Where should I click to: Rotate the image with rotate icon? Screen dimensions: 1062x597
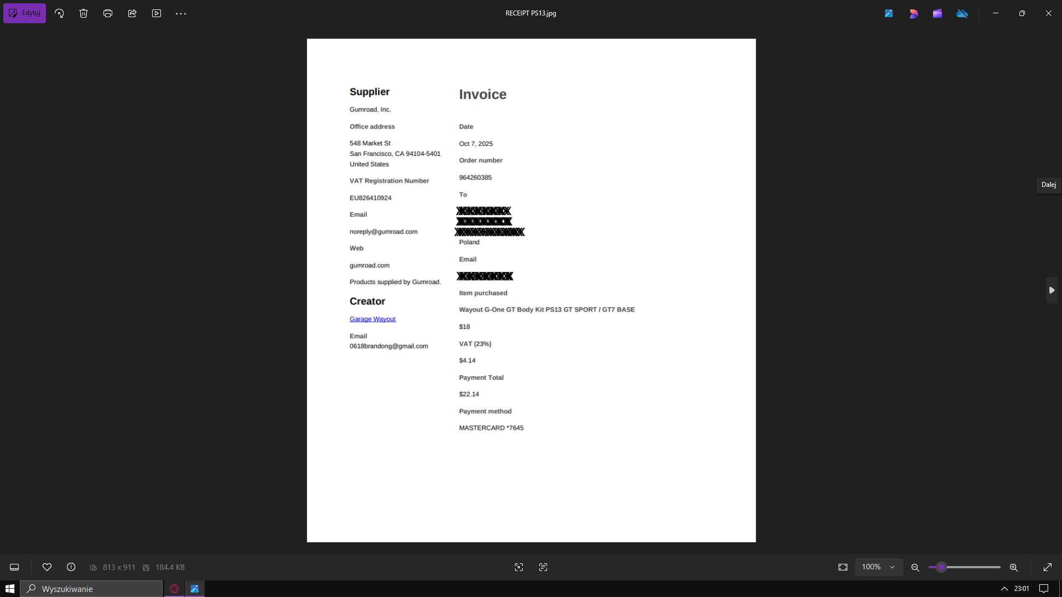point(59,13)
